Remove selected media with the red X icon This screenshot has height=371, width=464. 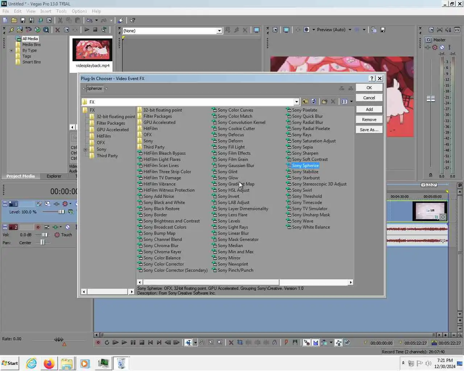tap(57, 30)
